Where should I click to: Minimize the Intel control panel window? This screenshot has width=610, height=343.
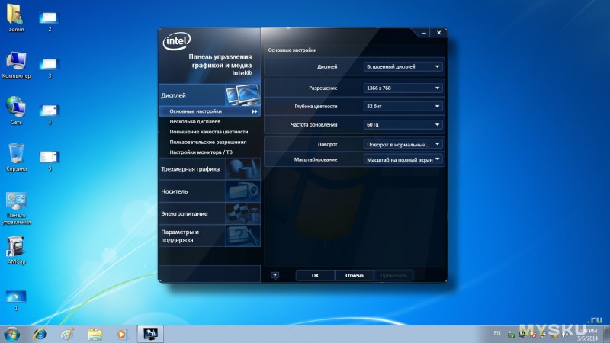pyautogui.click(x=424, y=33)
